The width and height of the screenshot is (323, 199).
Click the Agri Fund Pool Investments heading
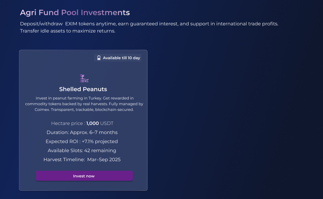tap(75, 12)
